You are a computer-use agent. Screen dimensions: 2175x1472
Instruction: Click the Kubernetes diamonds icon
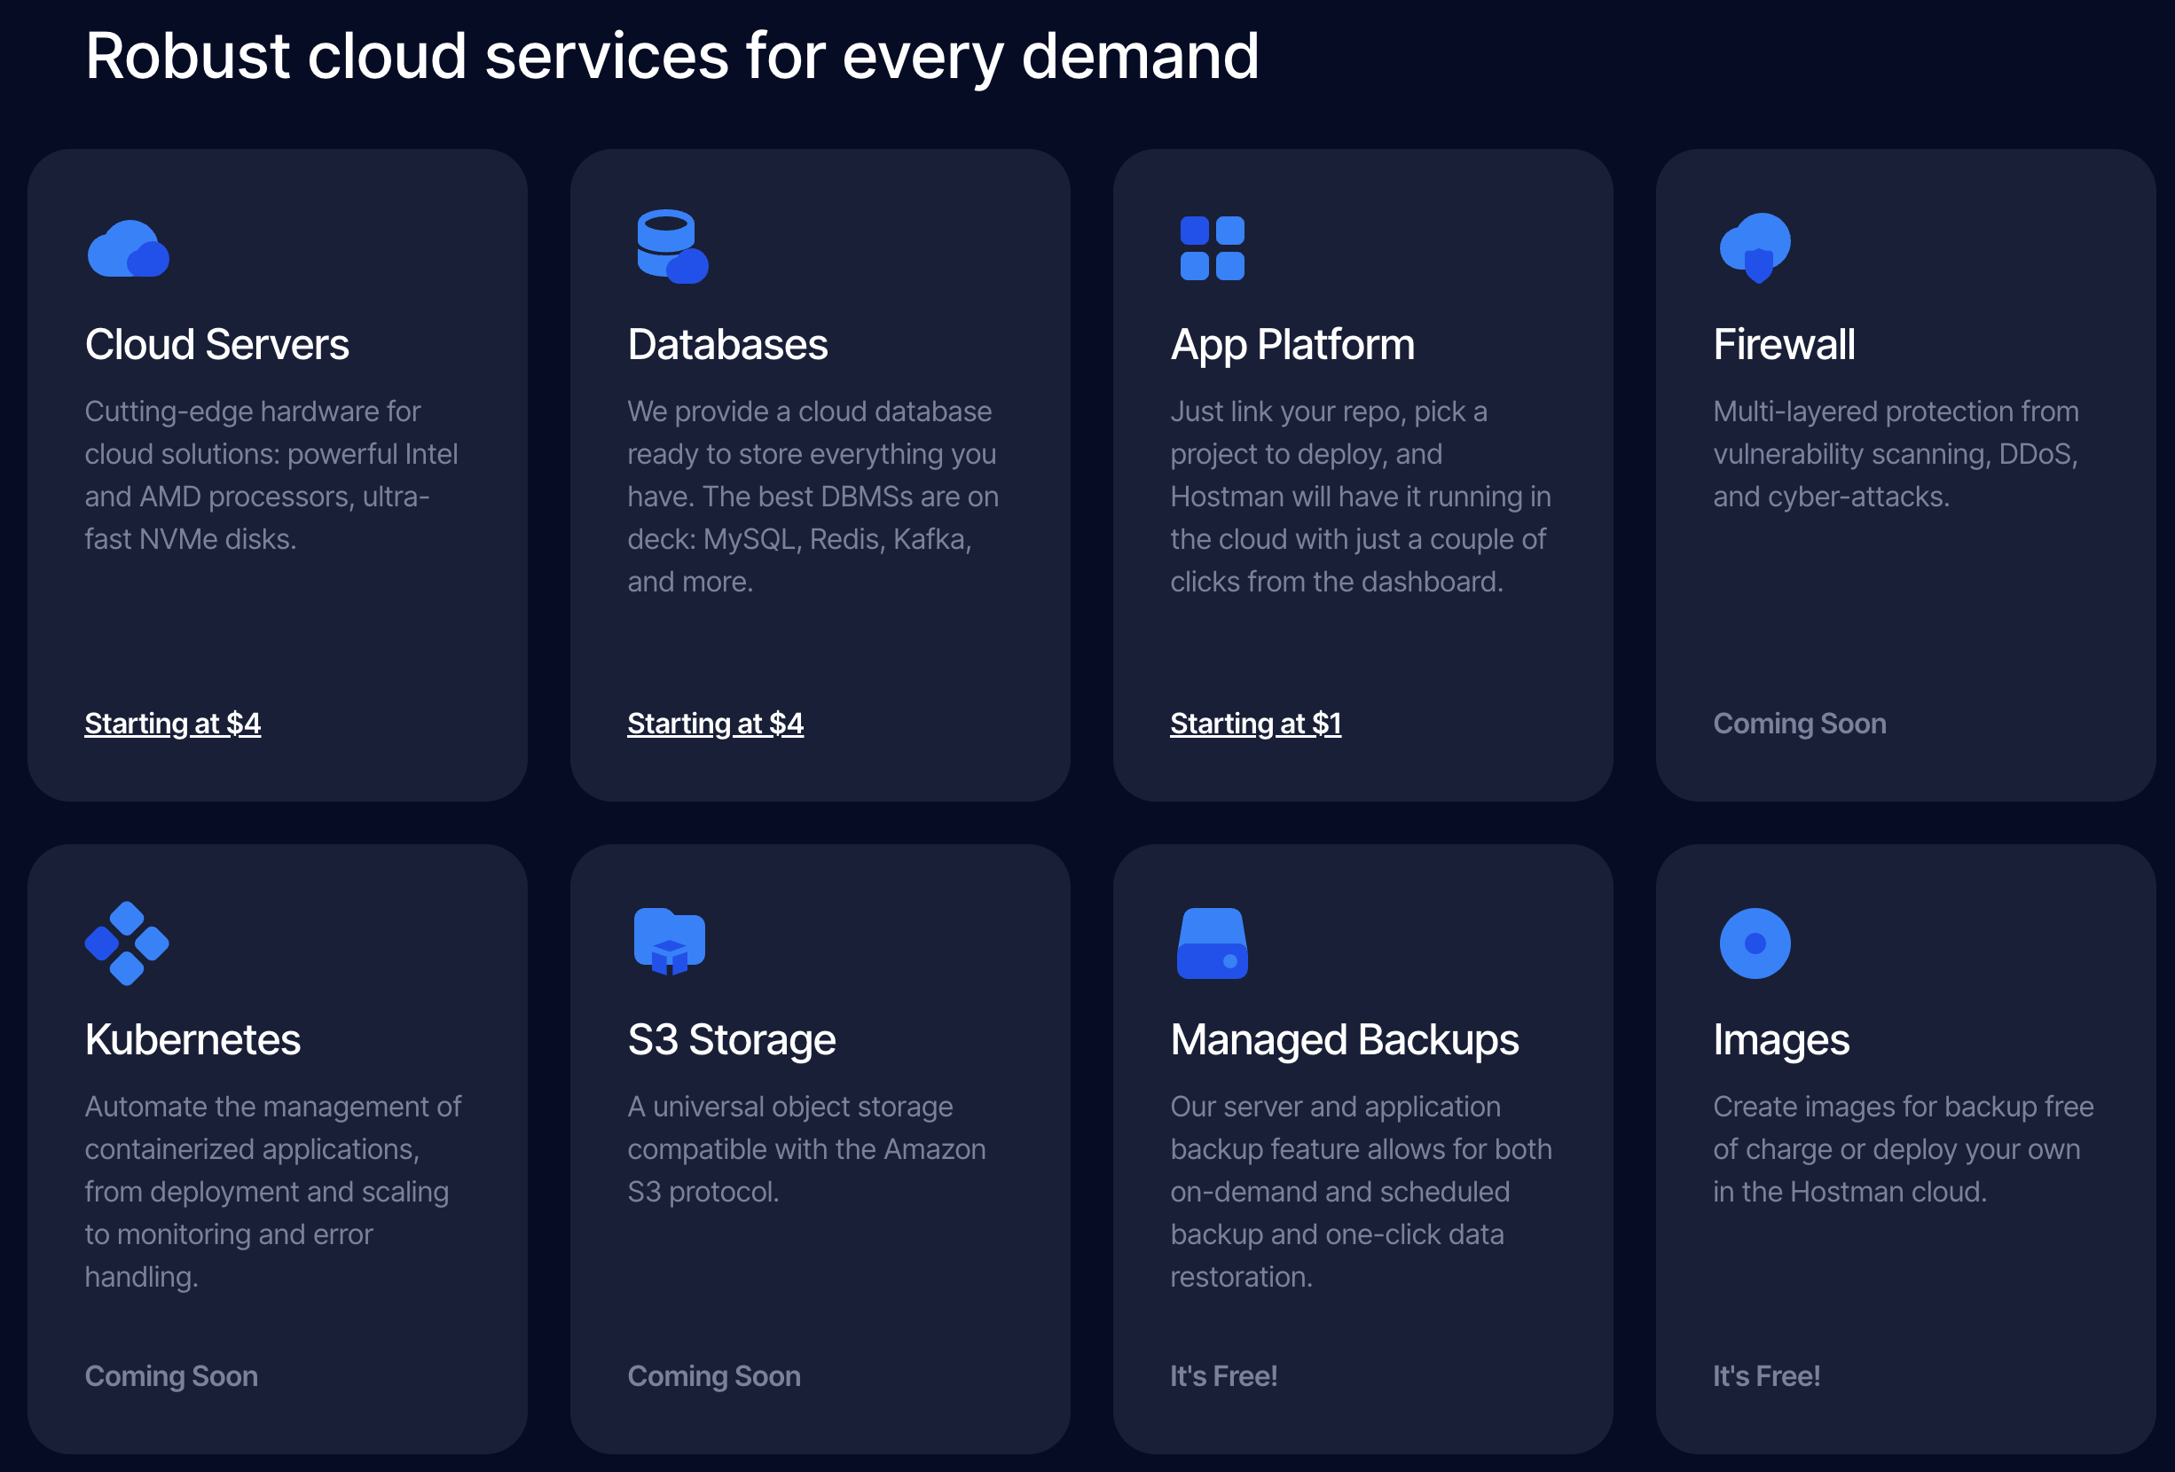tap(127, 943)
